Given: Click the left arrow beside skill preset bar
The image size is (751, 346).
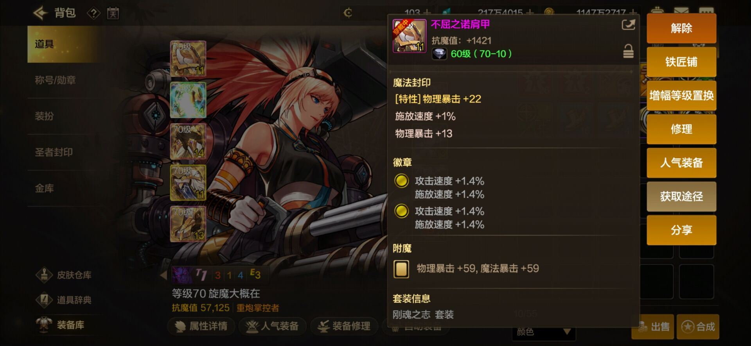Looking at the screenshot, I should [164, 275].
